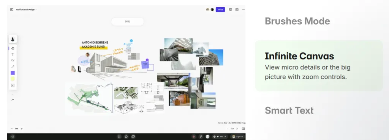The height and width of the screenshot is (140, 389).
Task: Click the Invite button
Action: pyautogui.click(x=220, y=9)
